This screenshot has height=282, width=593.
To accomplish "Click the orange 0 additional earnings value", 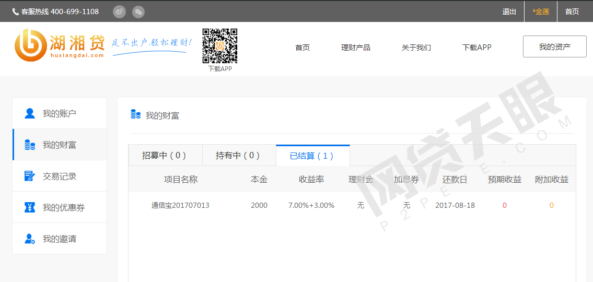I will click(551, 206).
